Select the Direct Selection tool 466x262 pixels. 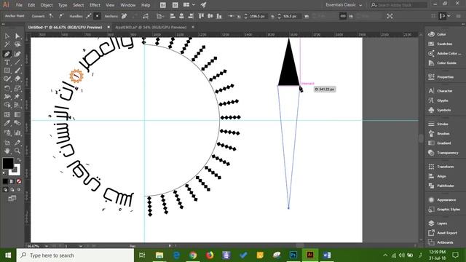[17, 36]
